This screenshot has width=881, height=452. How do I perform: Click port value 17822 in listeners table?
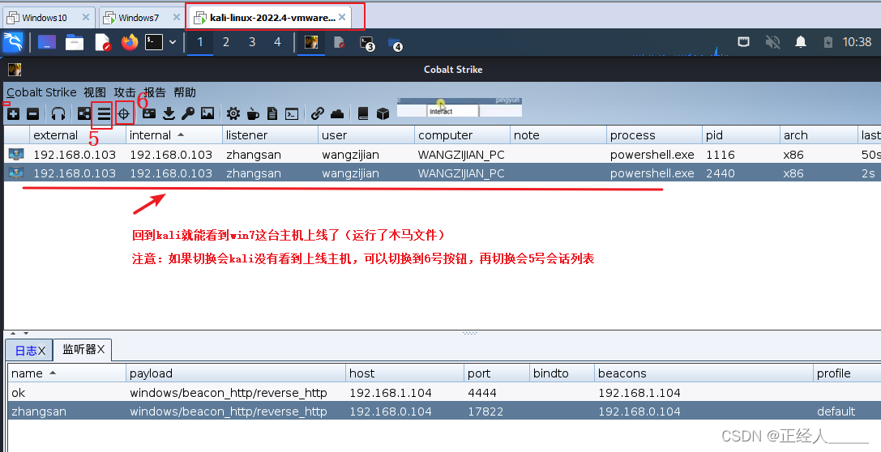485,411
